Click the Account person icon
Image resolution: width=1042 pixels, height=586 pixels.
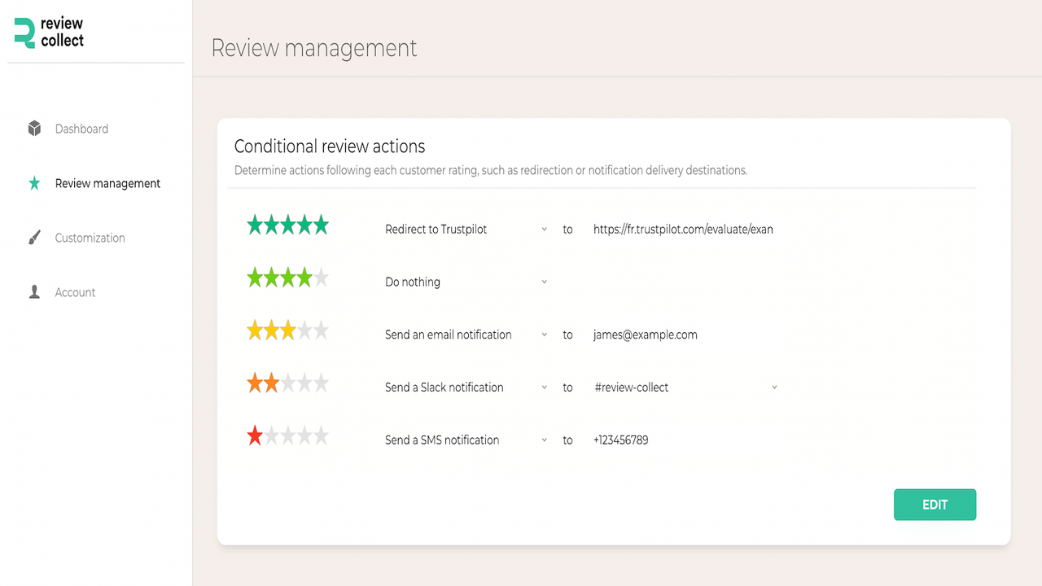pos(34,291)
